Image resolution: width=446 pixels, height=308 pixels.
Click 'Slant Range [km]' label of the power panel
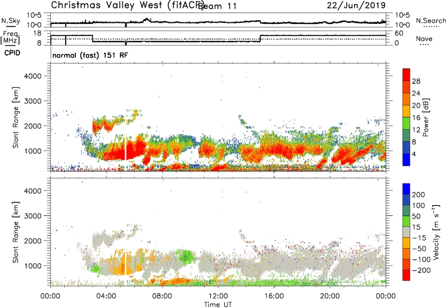[x=16, y=117]
